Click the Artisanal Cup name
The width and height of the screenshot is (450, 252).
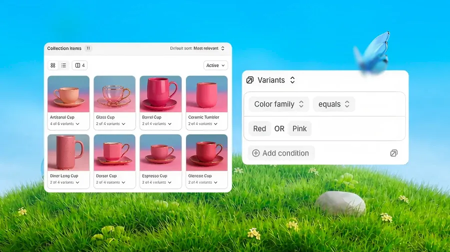(62, 117)
